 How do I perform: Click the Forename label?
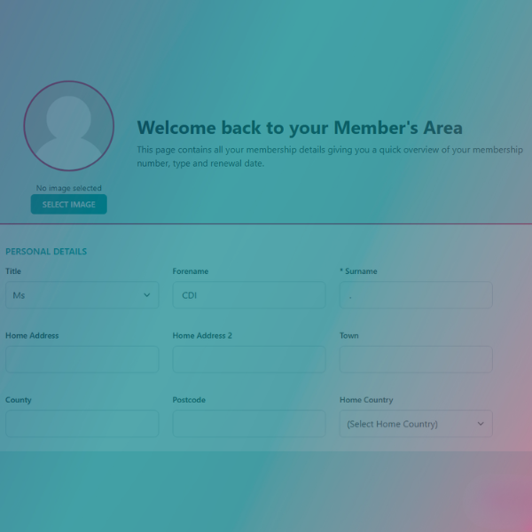tap(191, 271)
